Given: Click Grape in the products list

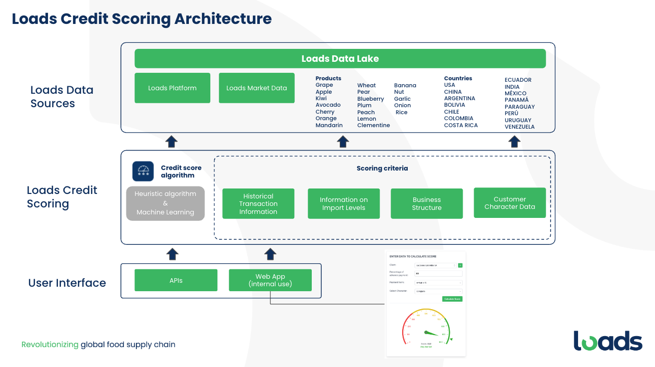Looking at the screenshot, I should [x=324, y=85].
